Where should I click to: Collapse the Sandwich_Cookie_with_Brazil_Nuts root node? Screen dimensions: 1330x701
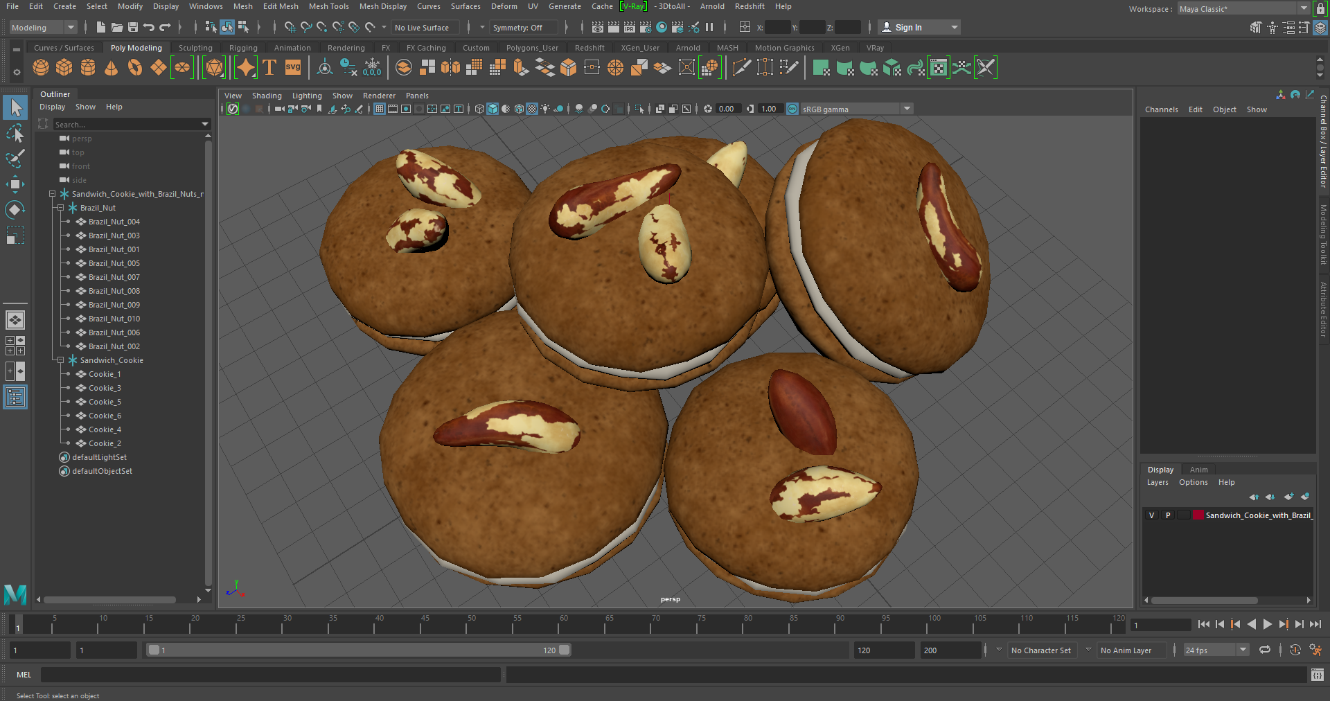(53, 194)
